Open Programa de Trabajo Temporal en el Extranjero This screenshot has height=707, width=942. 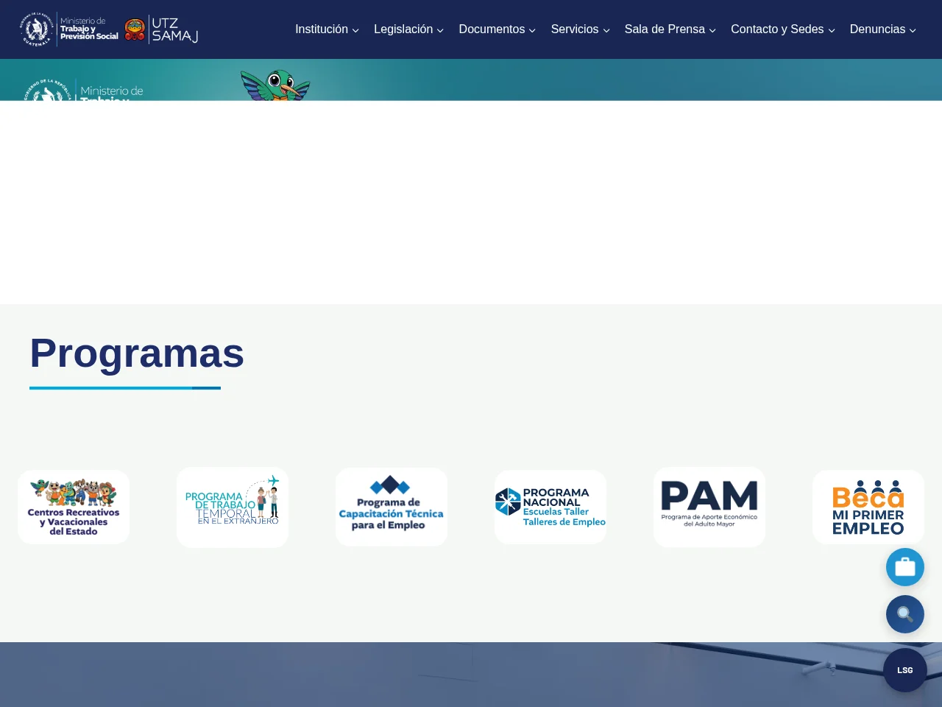coord(233,507)
